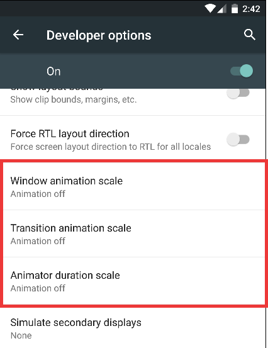Tap the Developer options title
268x348 pixels.
click(x=99, y=35)
